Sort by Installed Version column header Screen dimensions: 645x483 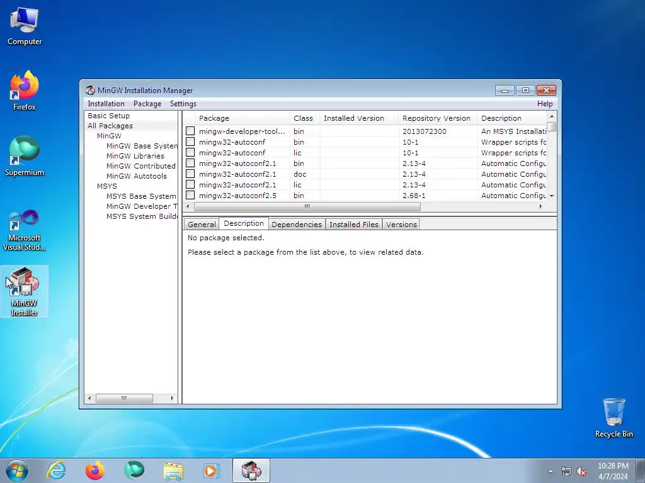coord(358,118)
